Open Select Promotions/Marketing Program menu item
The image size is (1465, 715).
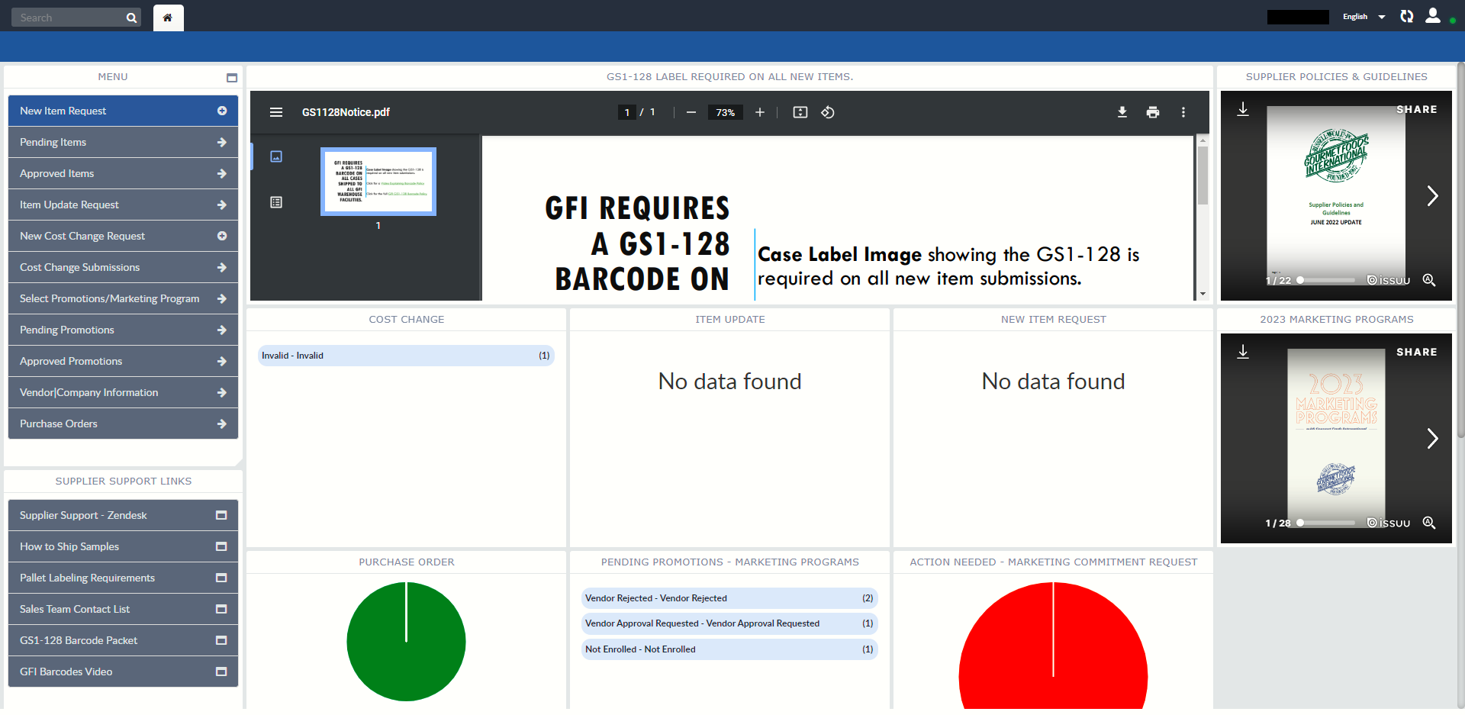pyautogui.click(x=123, y=298)
